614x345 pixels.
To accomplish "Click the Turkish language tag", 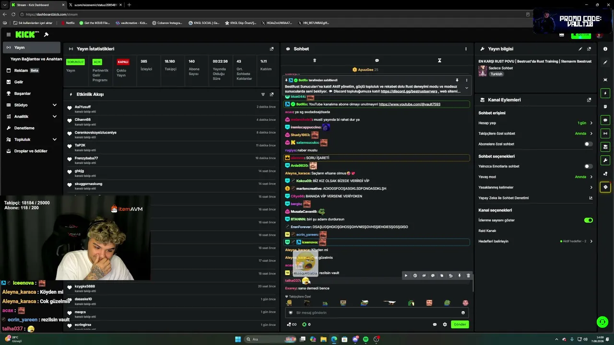I will coord(496,74).
